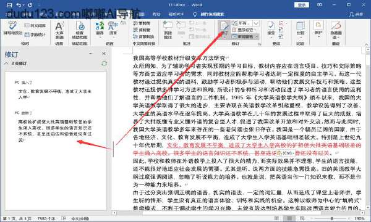Expand the Show Markup (显示标记) dropdown
This screenshot has height=222, width=371.
tap(244, 30)
